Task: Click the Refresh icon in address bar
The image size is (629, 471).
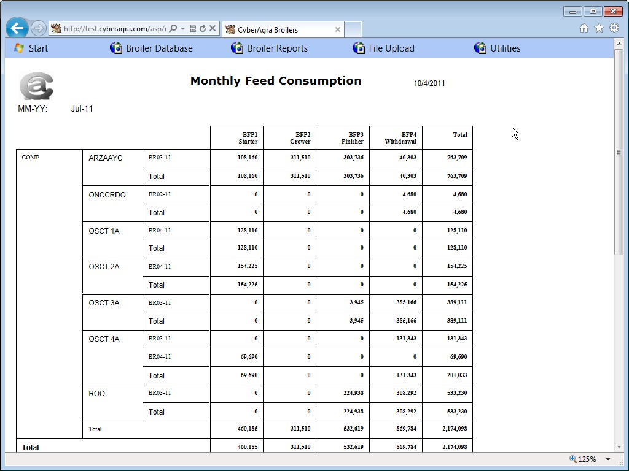Action: (202, 28)
